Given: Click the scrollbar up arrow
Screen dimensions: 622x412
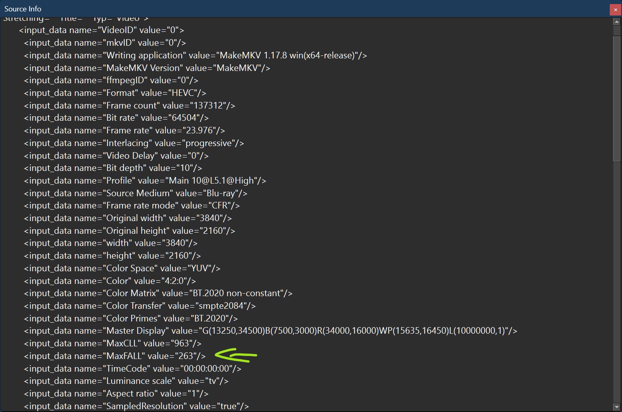Looking at the screenshot, I should tap(616, 22).
